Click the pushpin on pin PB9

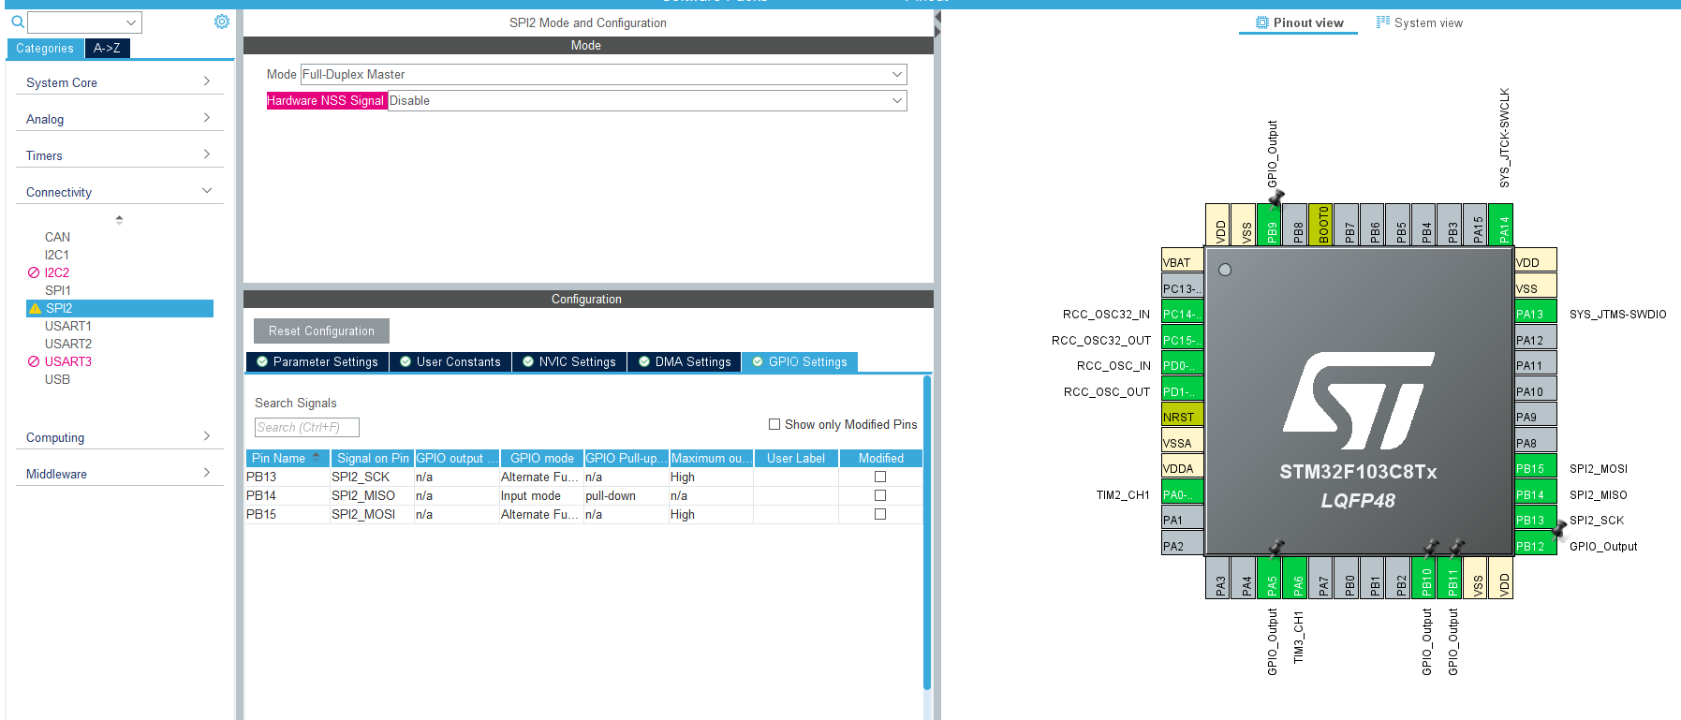tap(1276, 197)
